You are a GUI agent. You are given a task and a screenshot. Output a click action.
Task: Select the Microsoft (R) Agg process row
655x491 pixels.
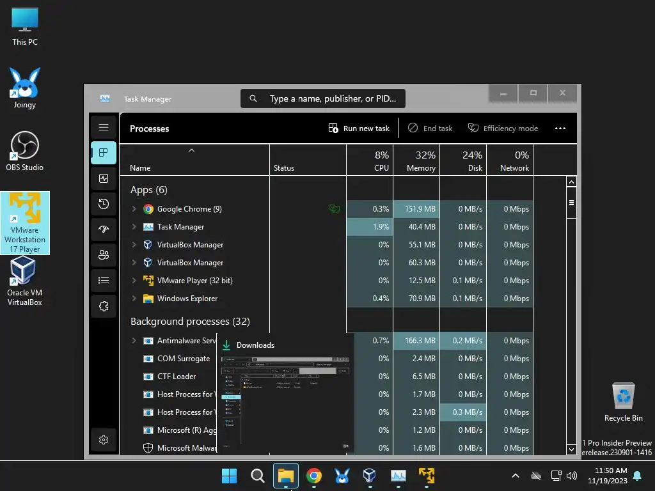(180, 430)
